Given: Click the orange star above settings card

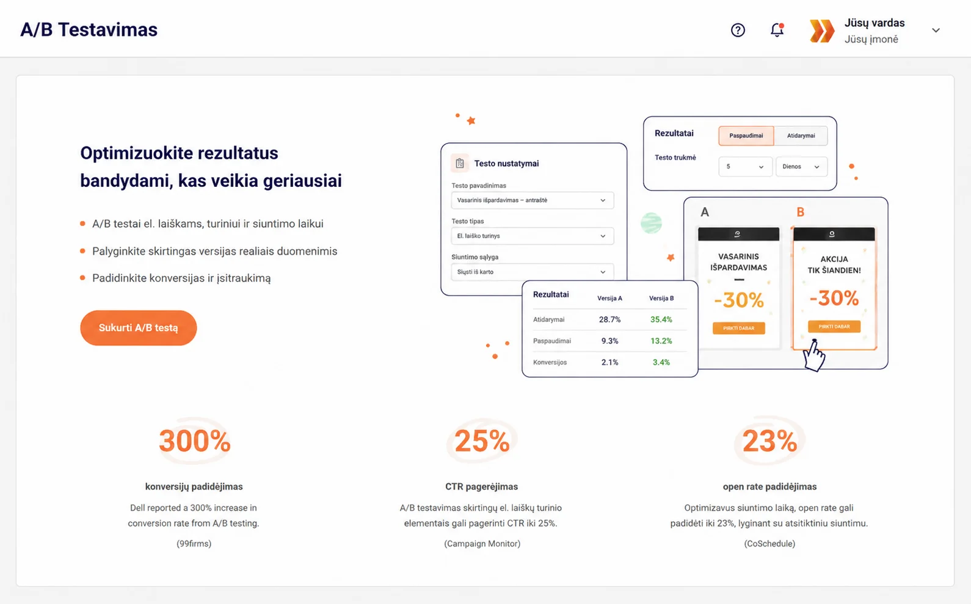Looking at the screenshot, I should coord(471,121).
